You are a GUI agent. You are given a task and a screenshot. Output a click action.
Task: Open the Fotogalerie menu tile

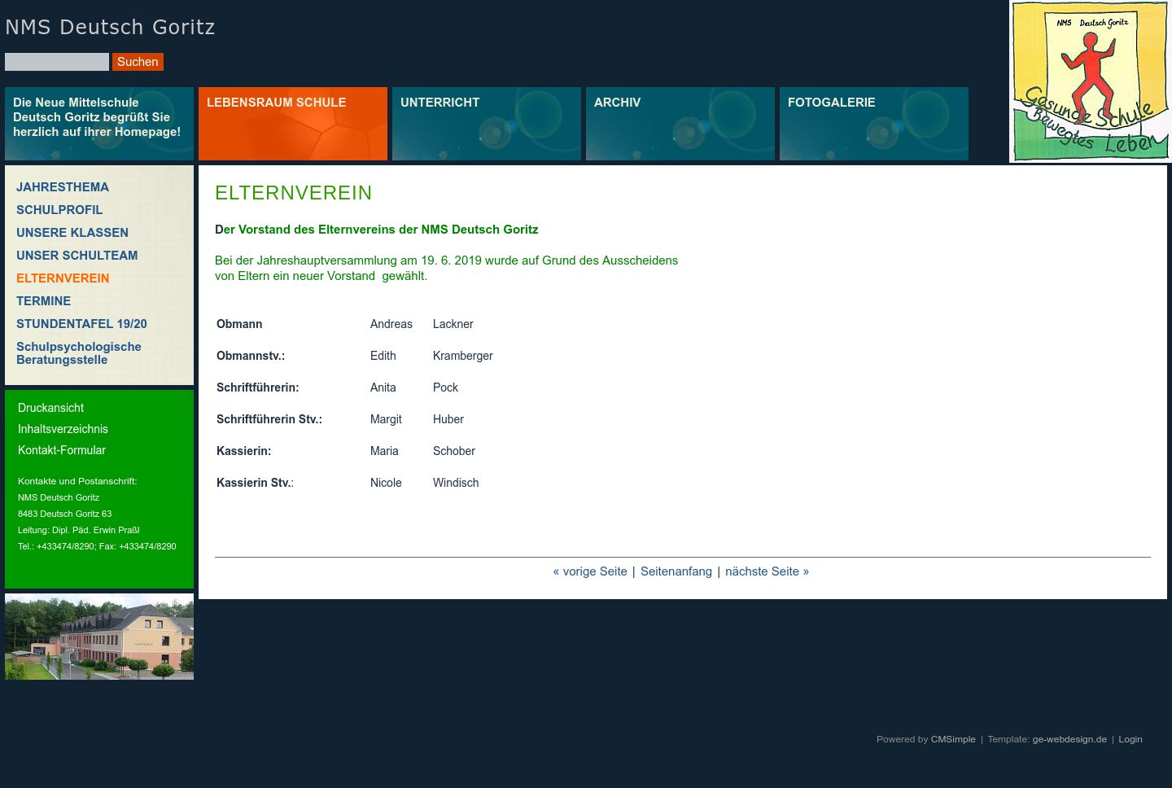click(x=874, y=124)
